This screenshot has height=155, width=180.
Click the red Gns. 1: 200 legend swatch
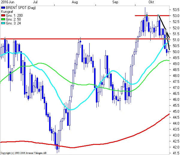[3, 15]
